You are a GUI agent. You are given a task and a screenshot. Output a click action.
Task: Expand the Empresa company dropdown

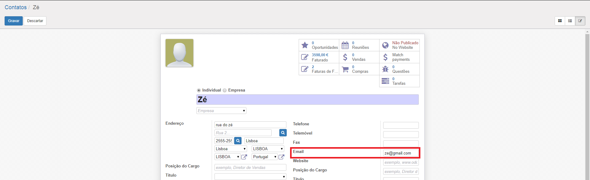click(221, 111)
